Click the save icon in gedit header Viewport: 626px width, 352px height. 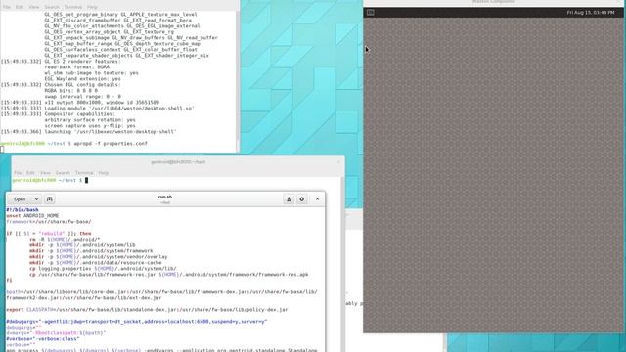(289, 199)
